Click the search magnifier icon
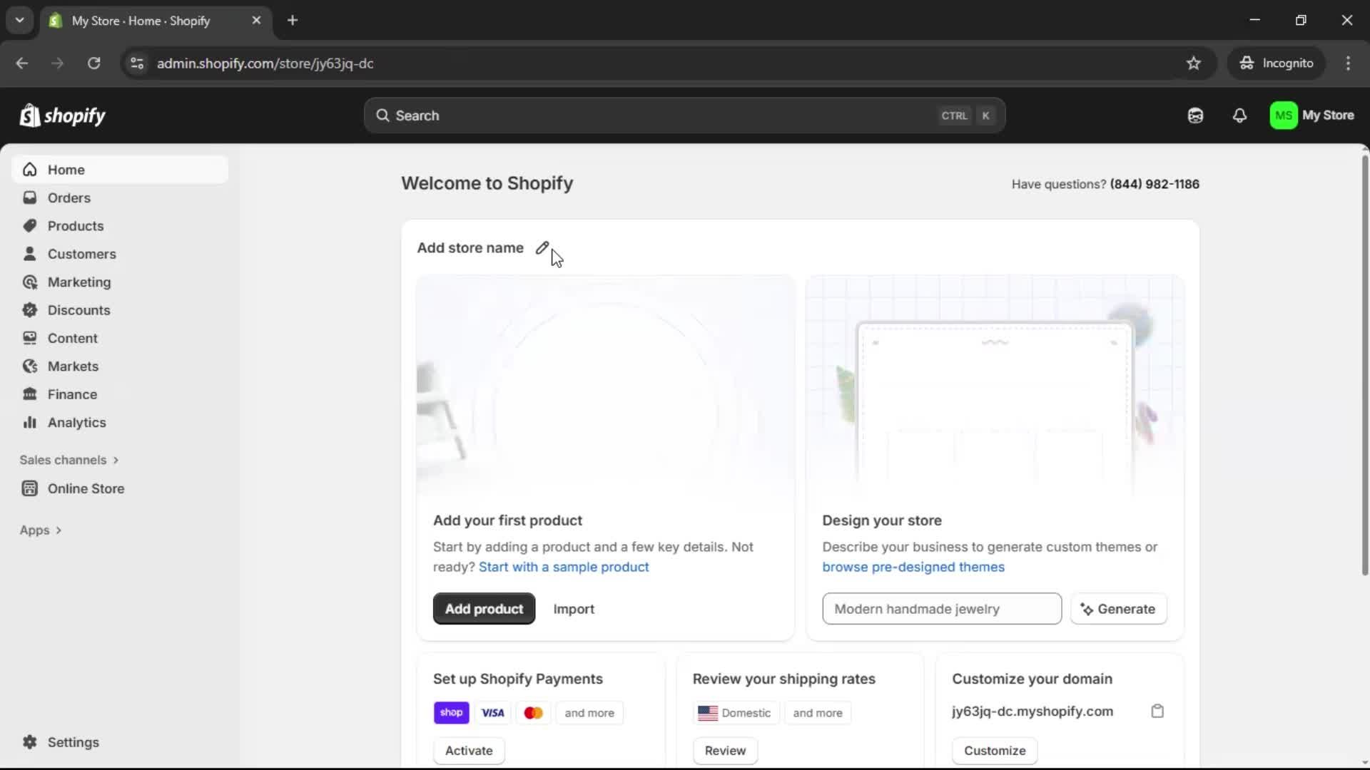 click(x=382, y=115)
